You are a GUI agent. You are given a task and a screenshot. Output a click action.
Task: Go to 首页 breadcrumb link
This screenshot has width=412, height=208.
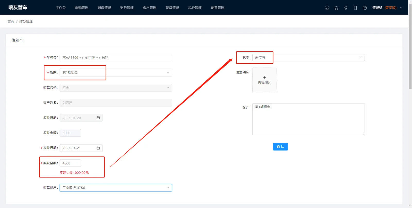[11, 21]
